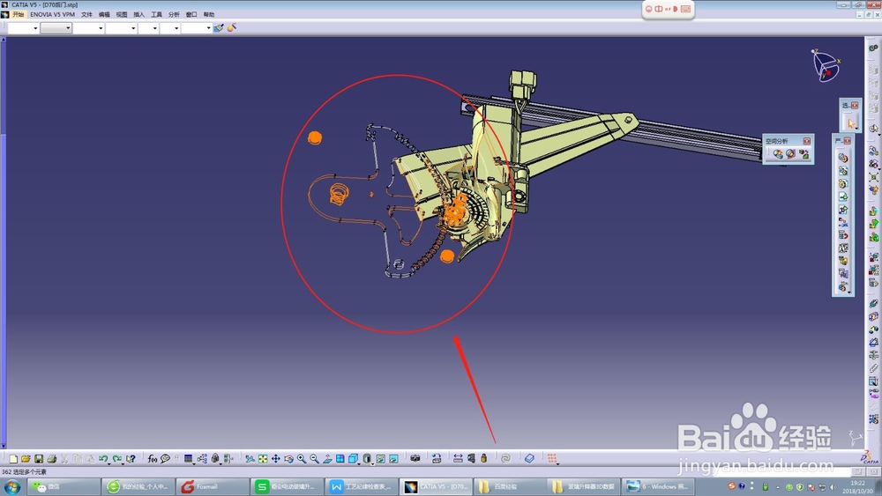The width and height of the screenshot is (882, 496).
Task: Open the 分析 Analyze menu
Action: (174, 15)
